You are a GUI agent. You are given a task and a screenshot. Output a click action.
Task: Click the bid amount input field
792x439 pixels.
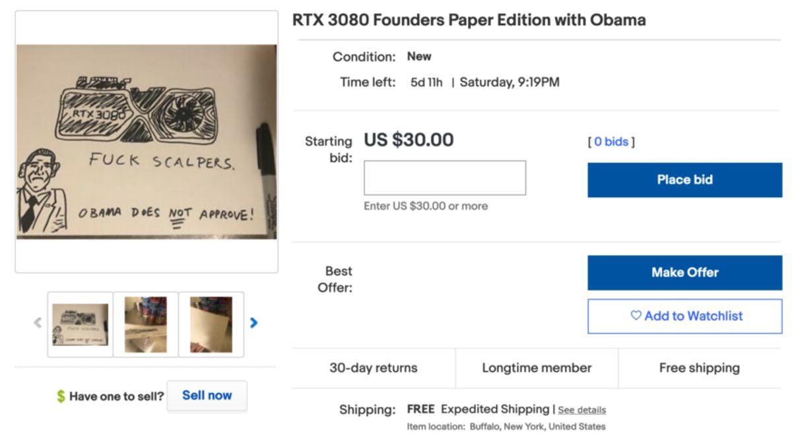(444, 177)
